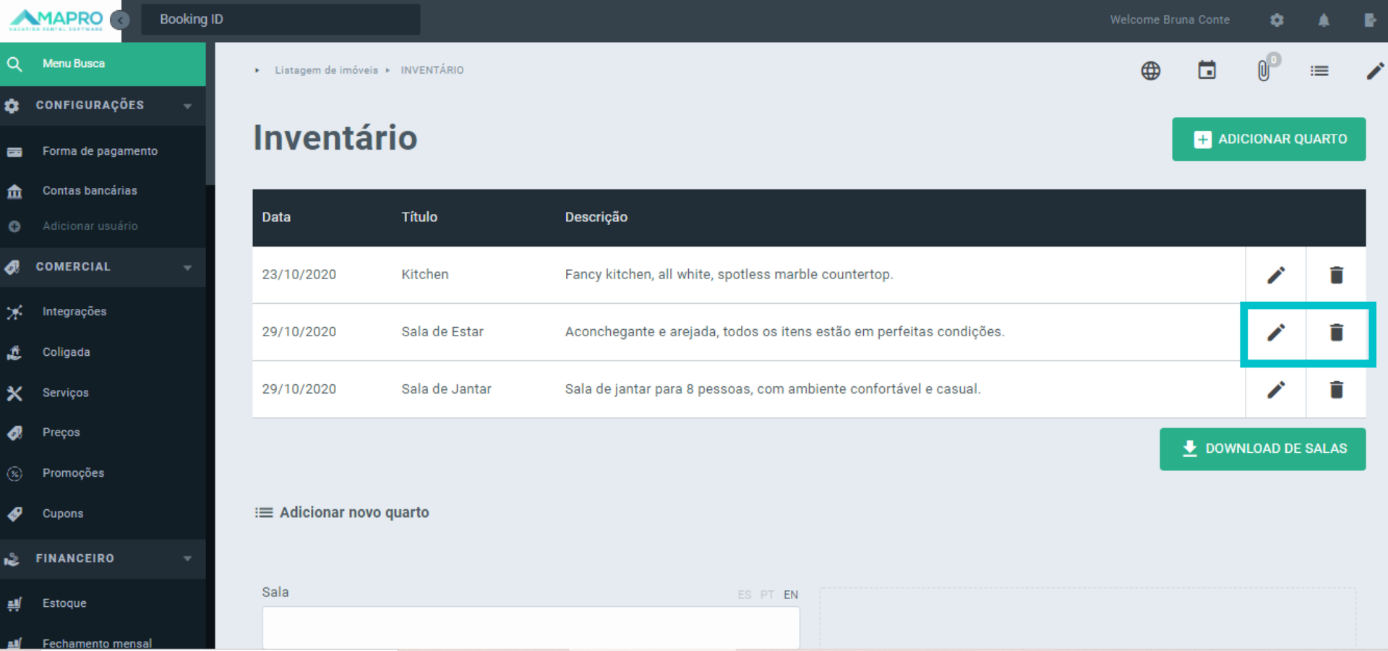Expand the COMERCIAL section chevron

point(187,267)
